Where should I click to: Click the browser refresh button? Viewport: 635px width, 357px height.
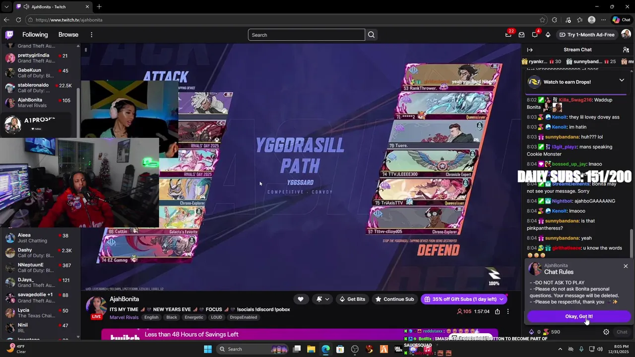tap(18, 20)
